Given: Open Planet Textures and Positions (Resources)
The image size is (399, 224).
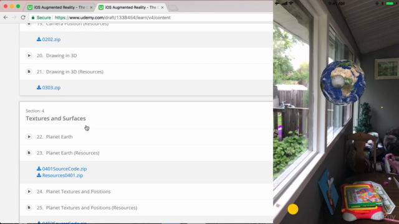Looking at the screenshot, I should pos(92,208).
